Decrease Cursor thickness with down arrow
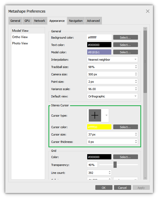 coord(136,143)
